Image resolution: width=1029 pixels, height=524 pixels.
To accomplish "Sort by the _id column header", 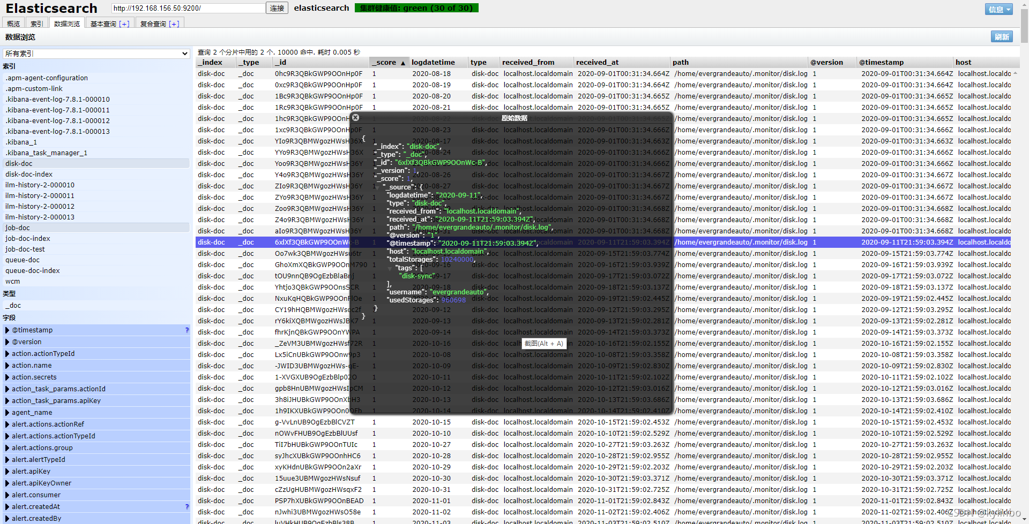I will point(320,62).
